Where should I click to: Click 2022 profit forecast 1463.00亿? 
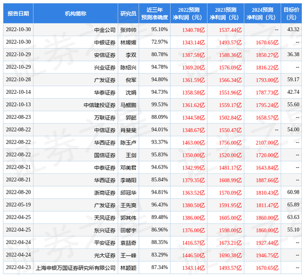193,143
